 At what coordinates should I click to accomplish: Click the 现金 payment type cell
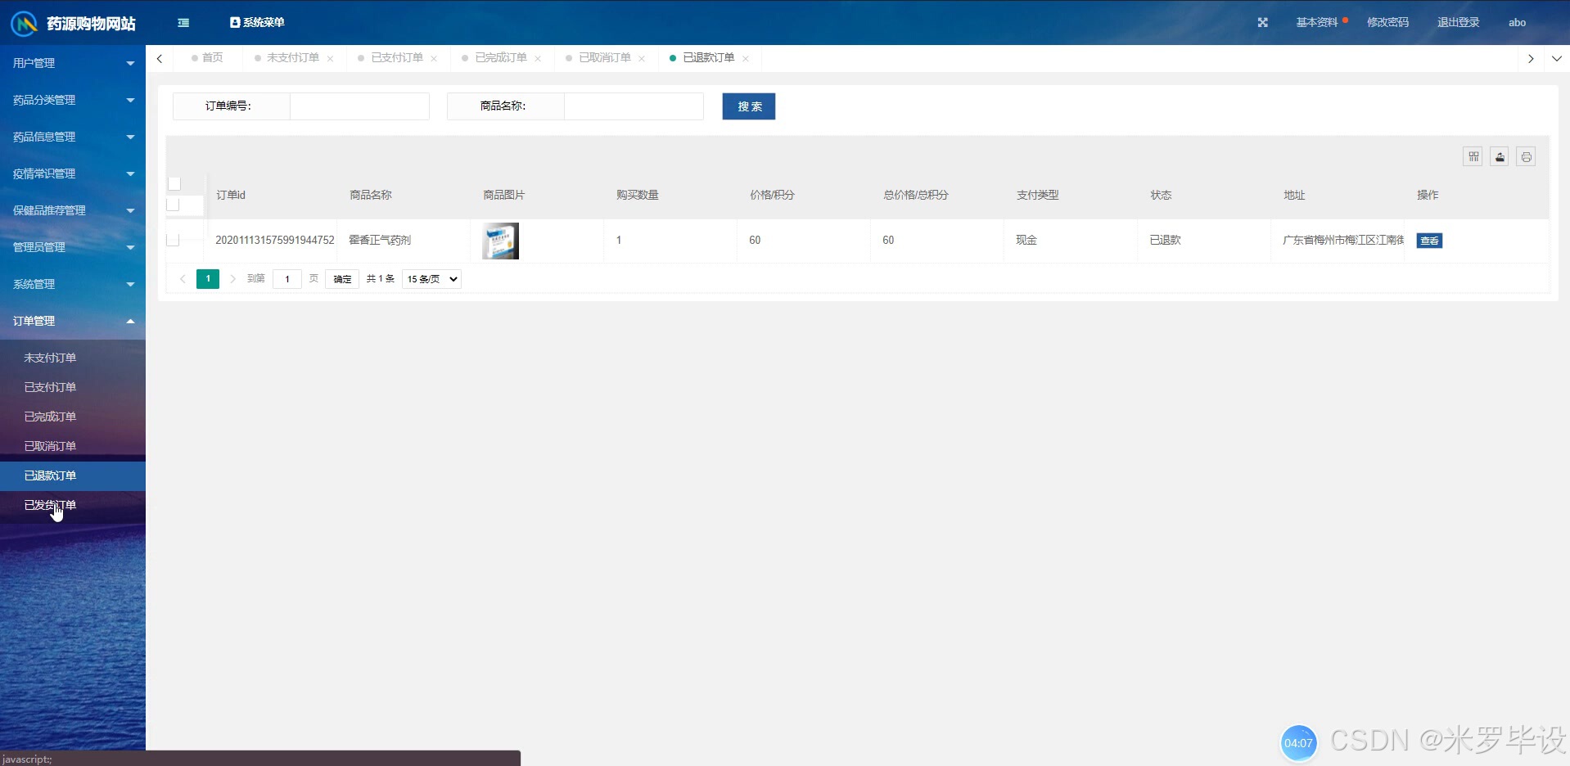point(1026,240)
